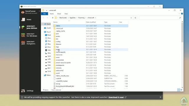Select the versions folder
This screenshot has height=106, width=189.
(x=91, y=68)
